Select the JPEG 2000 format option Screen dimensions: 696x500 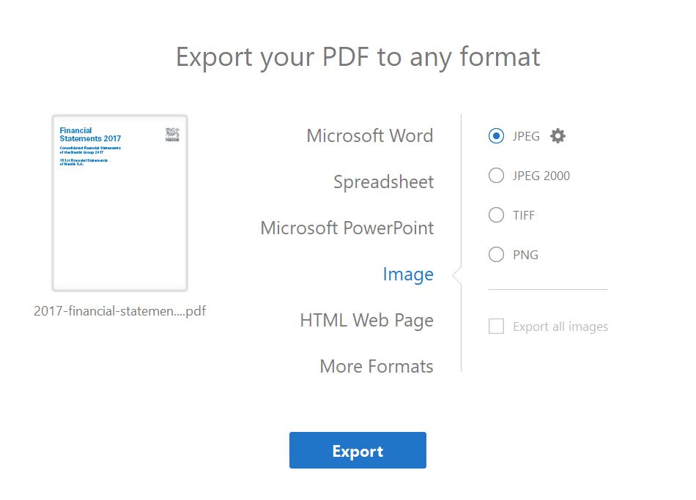coord(496,176)
